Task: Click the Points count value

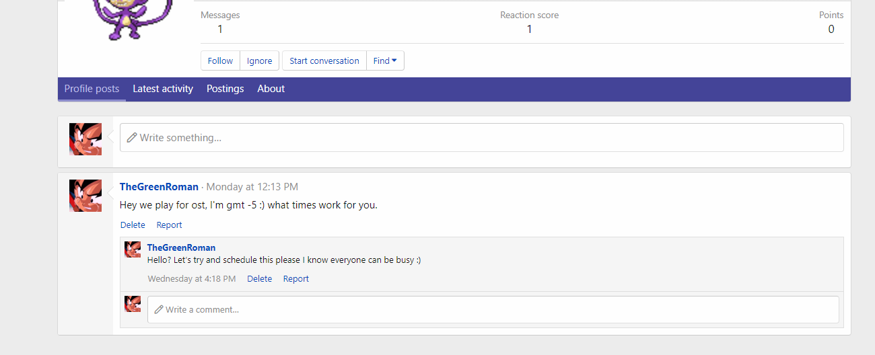Action: click(x=831, y=29)
